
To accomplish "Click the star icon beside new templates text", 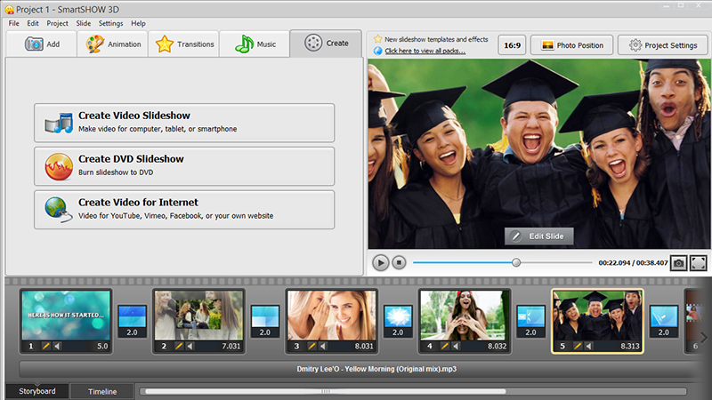I will point(377,39).
